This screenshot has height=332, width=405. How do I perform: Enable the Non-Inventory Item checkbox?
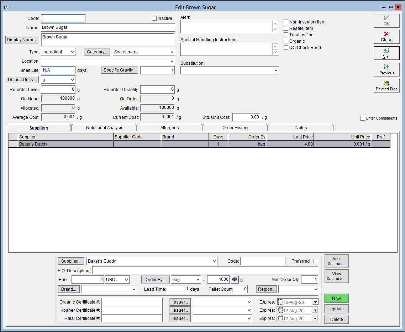click(x=286, y=22)
